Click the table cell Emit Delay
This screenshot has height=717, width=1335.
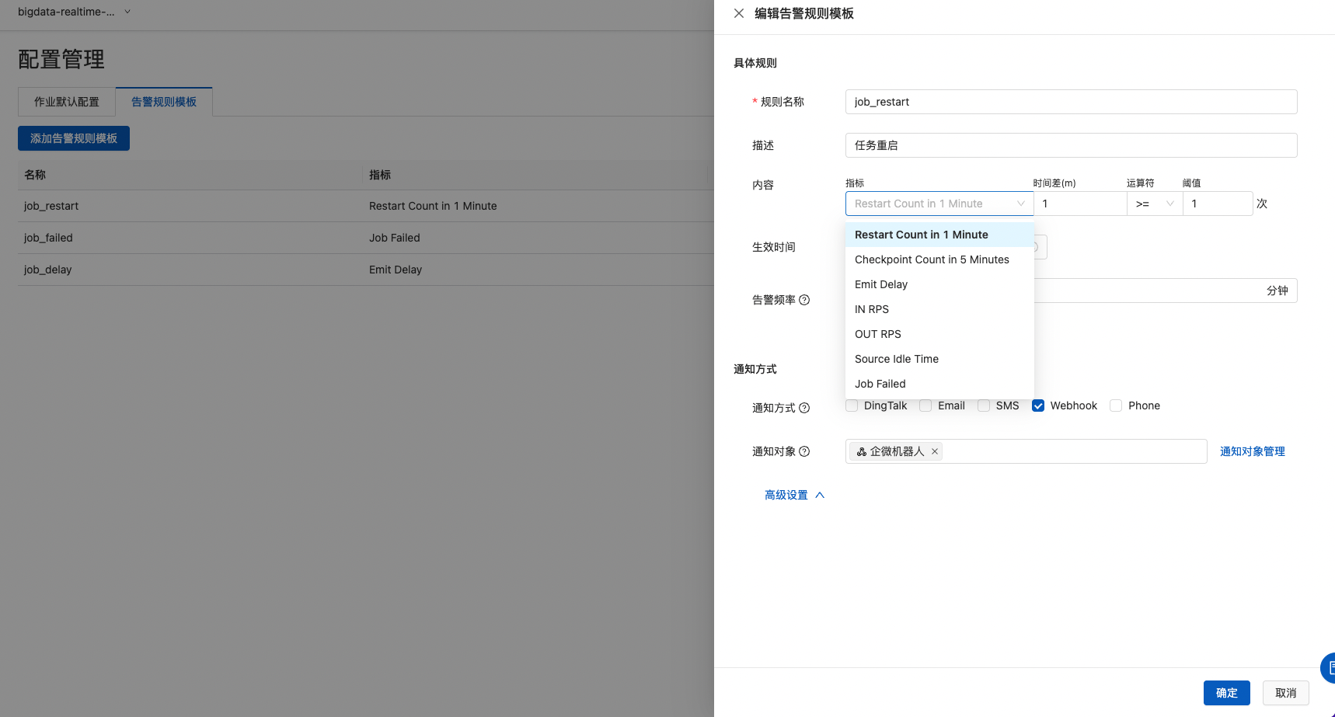[x=396, y=270]
